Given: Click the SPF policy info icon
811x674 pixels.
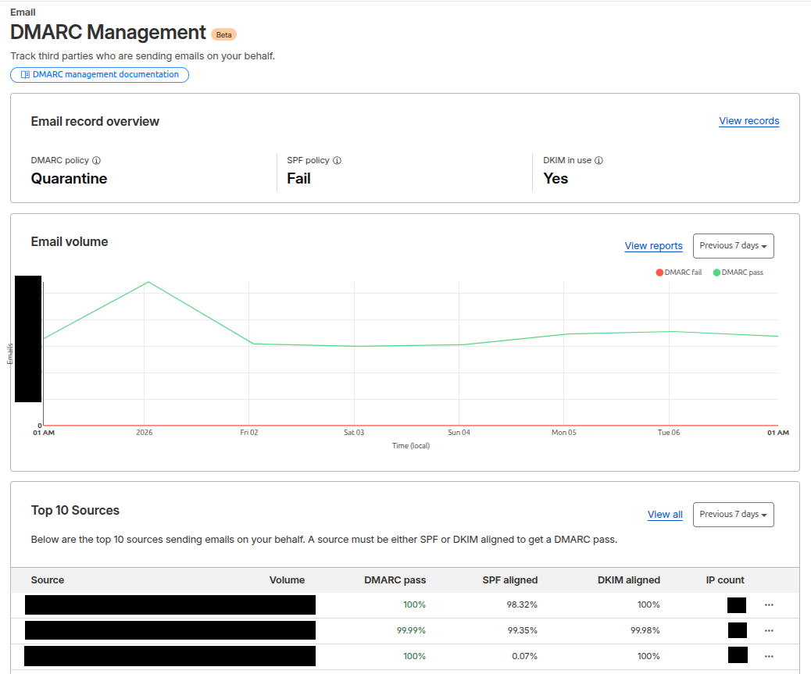Looking at the screenshot, I should pos(338,161).
